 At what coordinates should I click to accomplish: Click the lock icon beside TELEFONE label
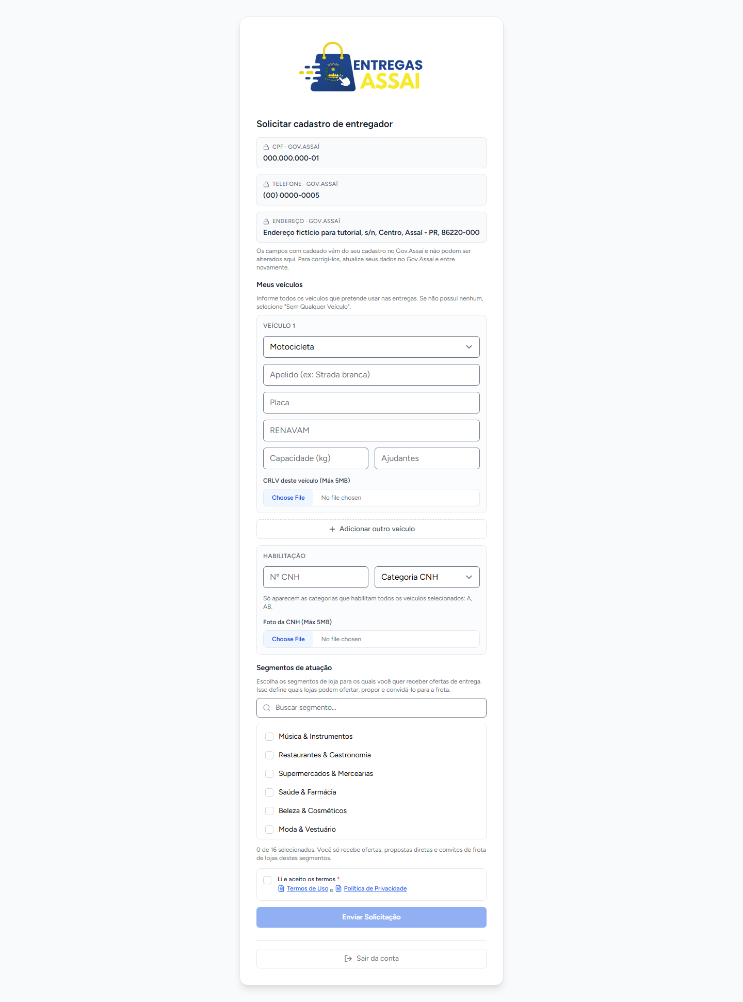tap(266, 184)
